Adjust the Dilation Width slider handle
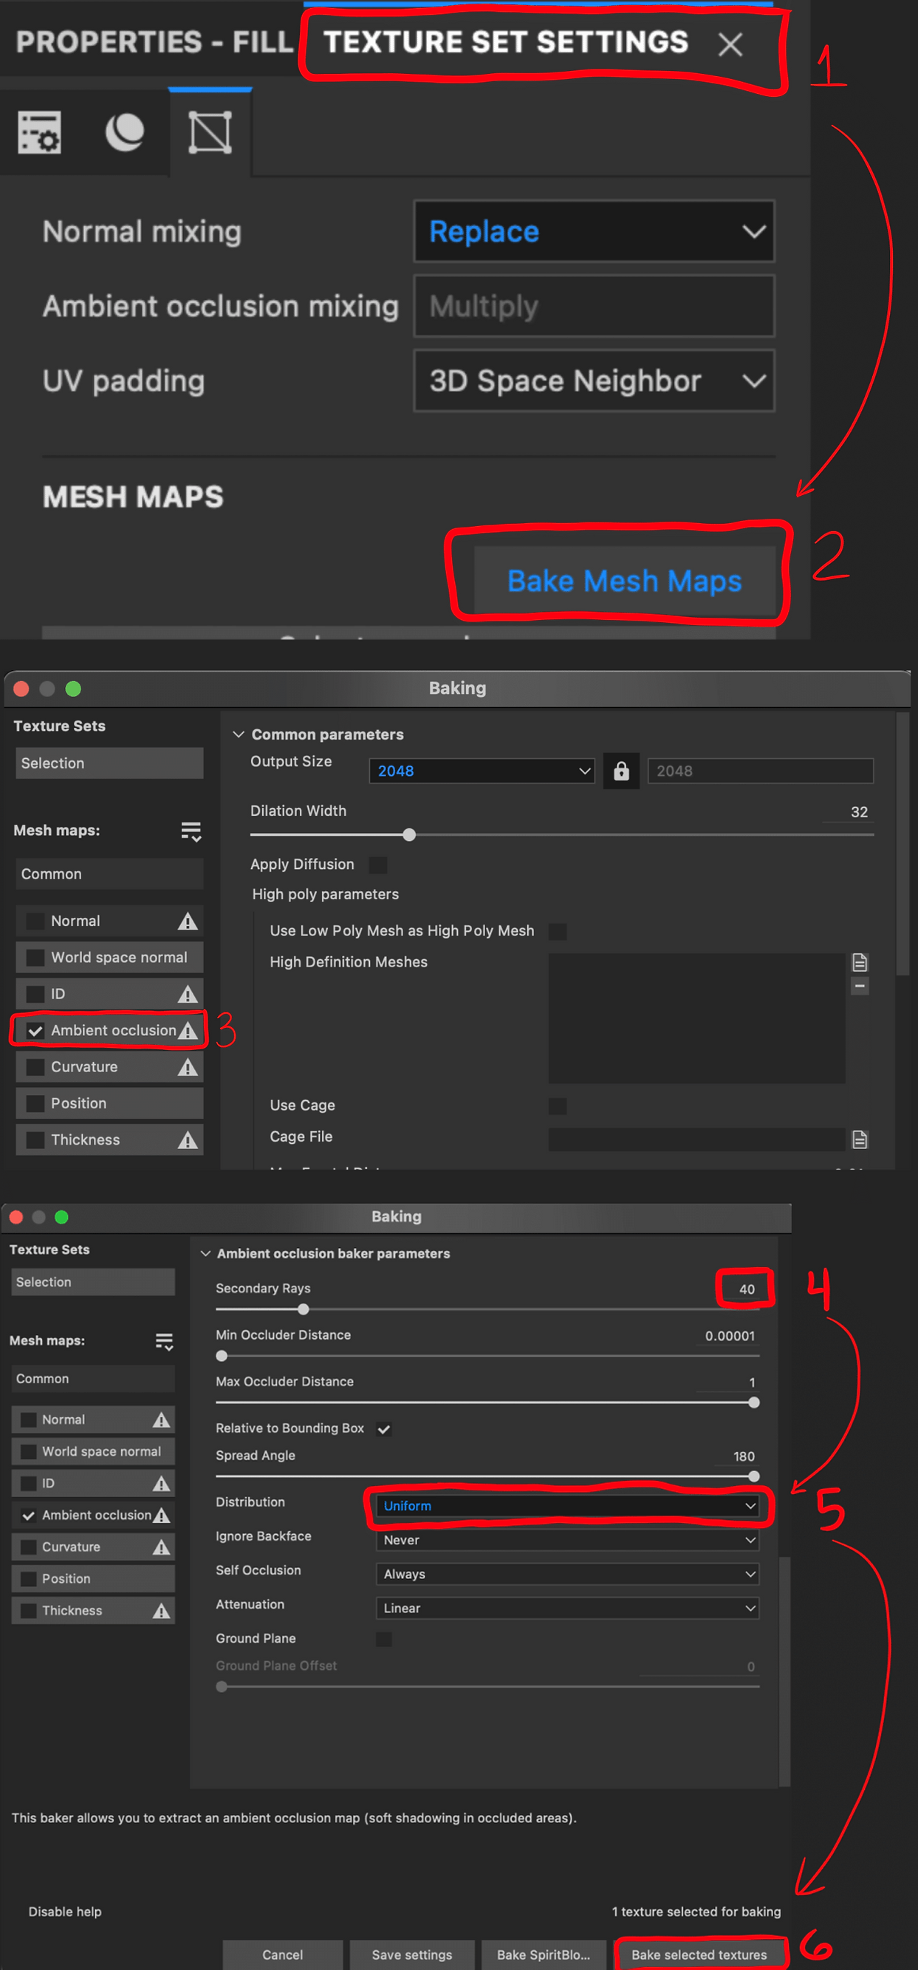Screen dimensions: 918x1970 [409, 834]
